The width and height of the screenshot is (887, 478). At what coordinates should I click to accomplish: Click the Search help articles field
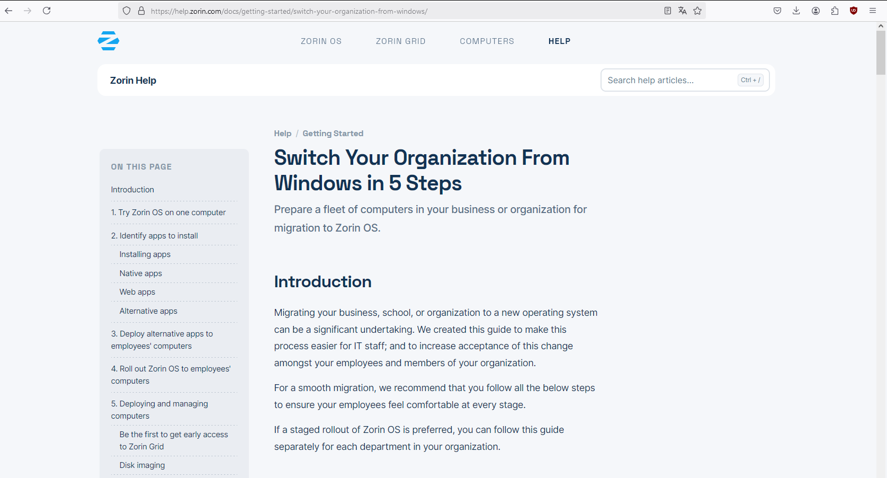pyautogui.click(x=670, y=80)
